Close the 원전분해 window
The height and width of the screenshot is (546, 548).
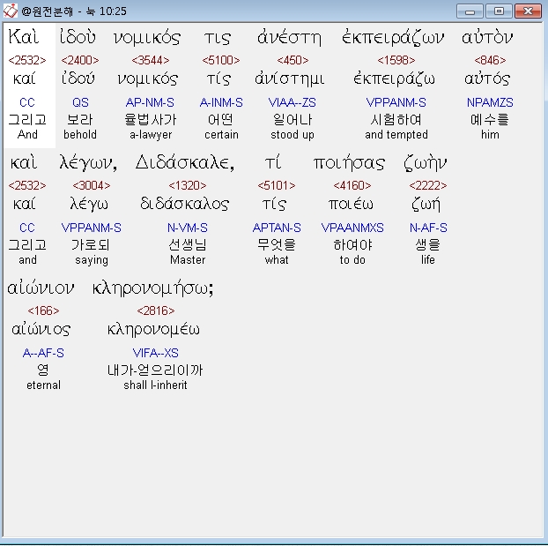point(528,11)
